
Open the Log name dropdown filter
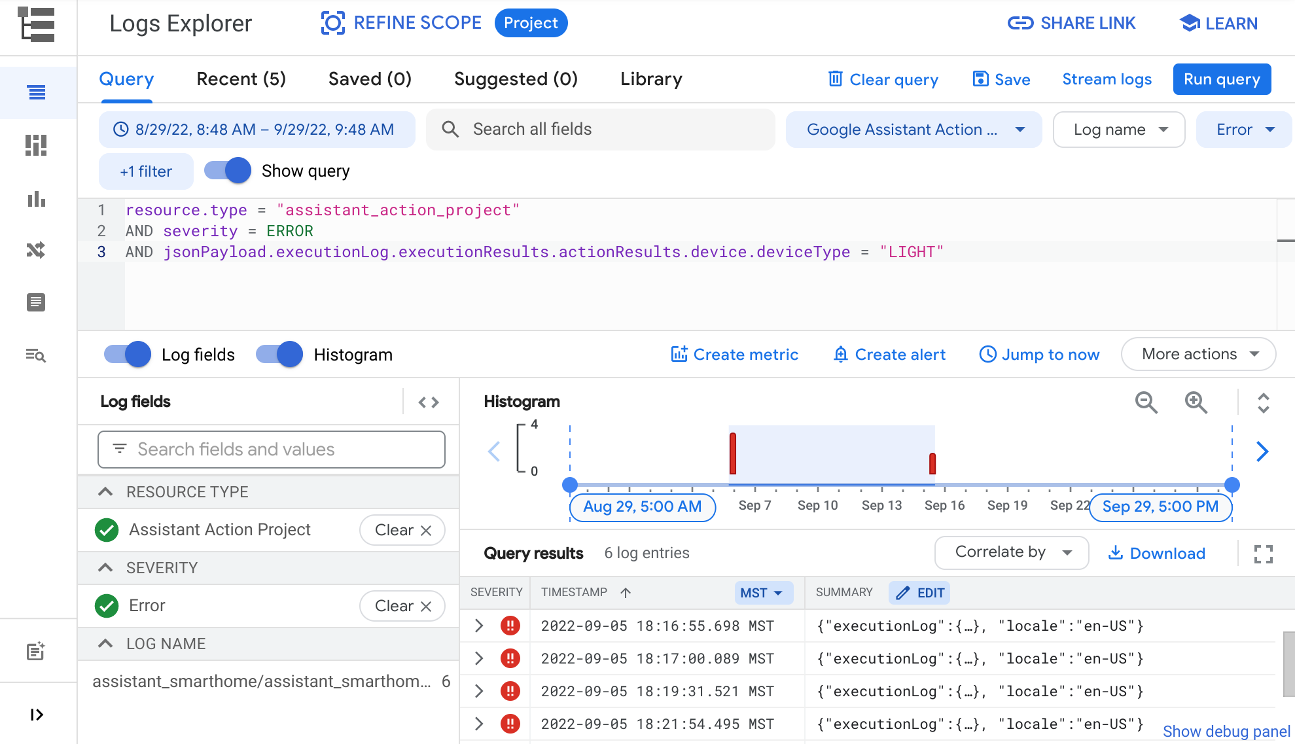point(1119,130)
